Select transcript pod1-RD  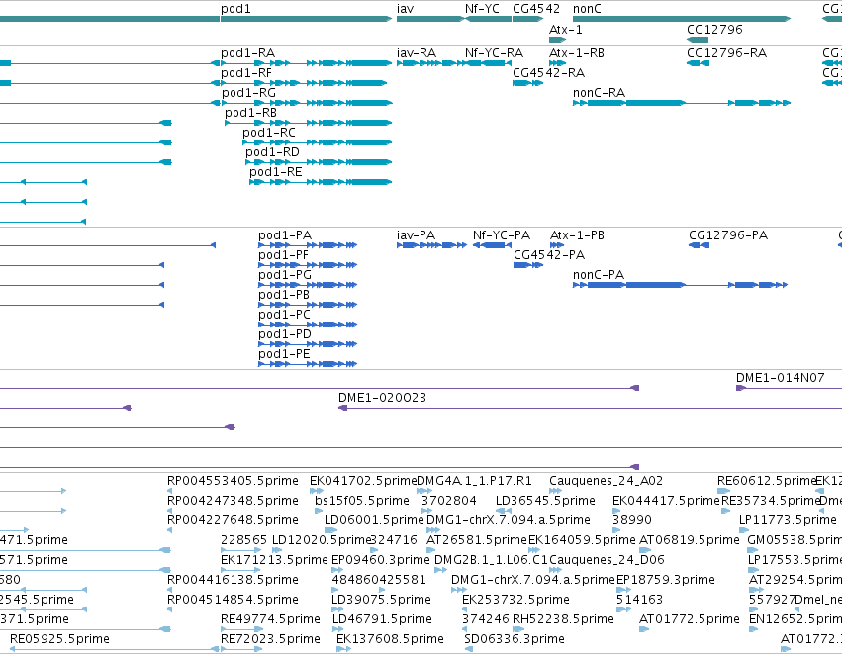[x=319, y=162]
